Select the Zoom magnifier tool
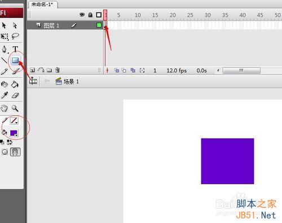 coord(15,108)
